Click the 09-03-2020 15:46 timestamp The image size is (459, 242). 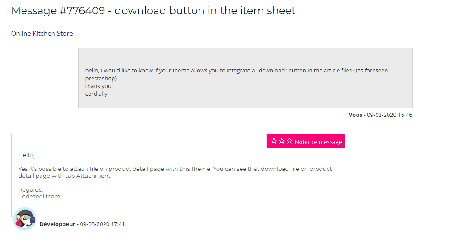coord(389,115)
